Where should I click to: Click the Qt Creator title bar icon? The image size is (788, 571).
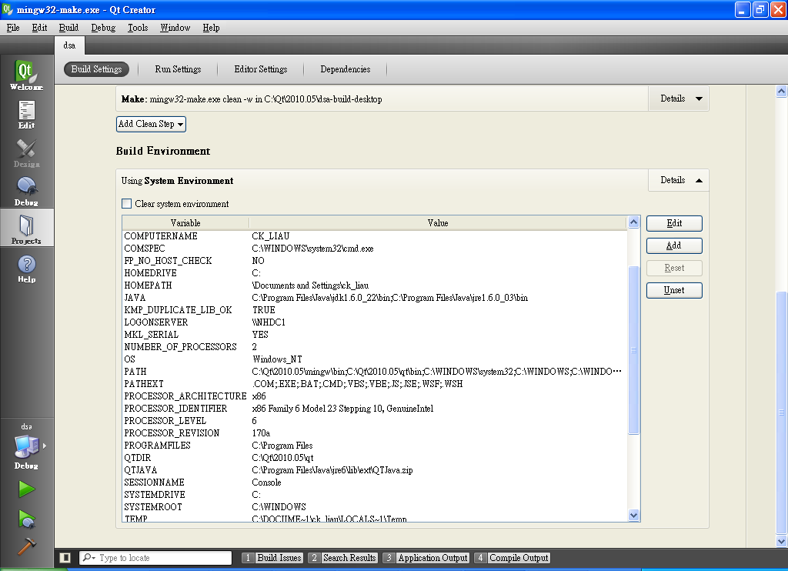point(7,9)
